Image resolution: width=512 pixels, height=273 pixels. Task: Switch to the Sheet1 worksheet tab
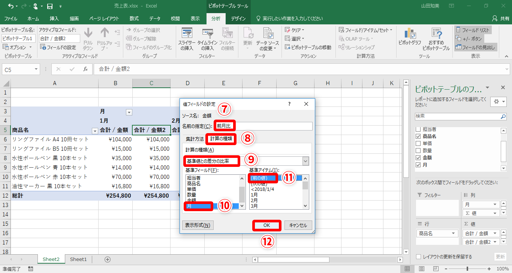(78, 259)
